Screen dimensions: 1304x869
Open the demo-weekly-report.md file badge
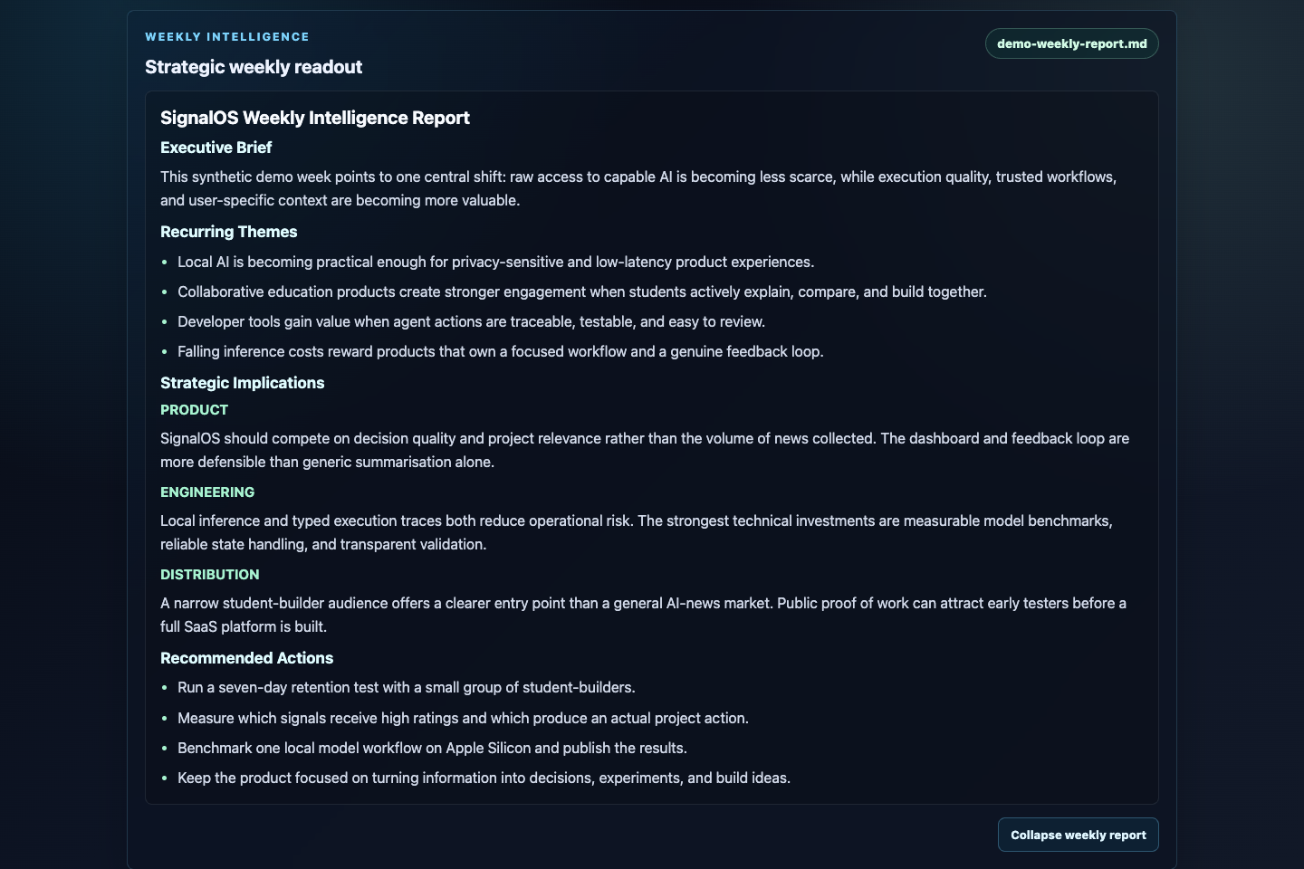coord(1071,43)
